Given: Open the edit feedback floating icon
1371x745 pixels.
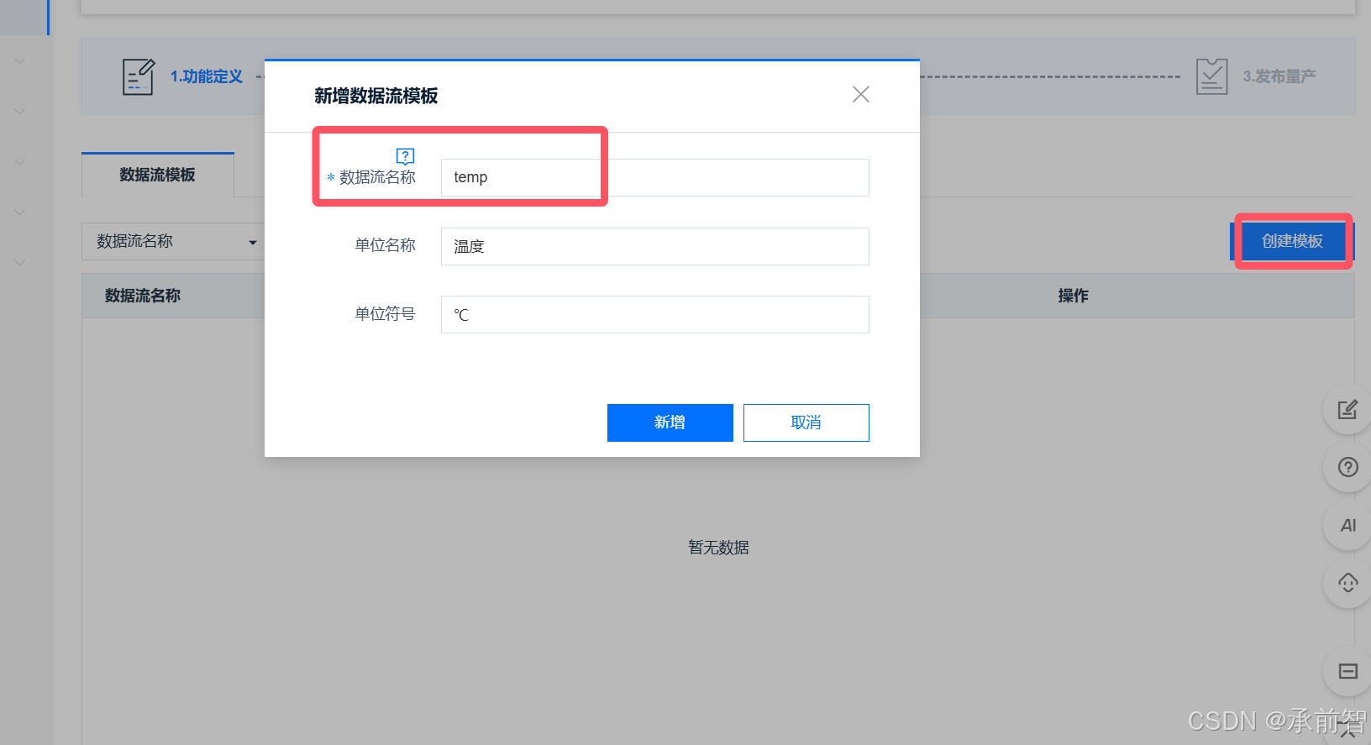Looking at the screenshot, I should [1347, 409].
